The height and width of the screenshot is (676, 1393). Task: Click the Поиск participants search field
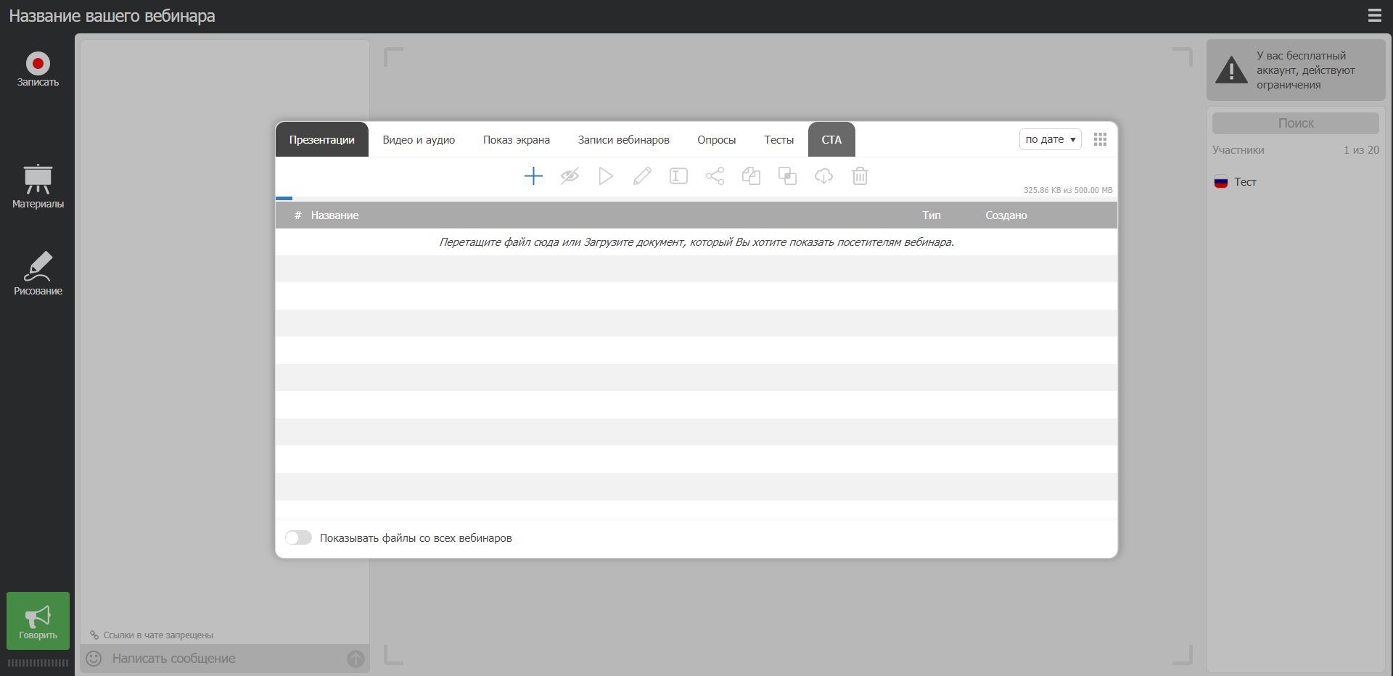coord(1296,123)
